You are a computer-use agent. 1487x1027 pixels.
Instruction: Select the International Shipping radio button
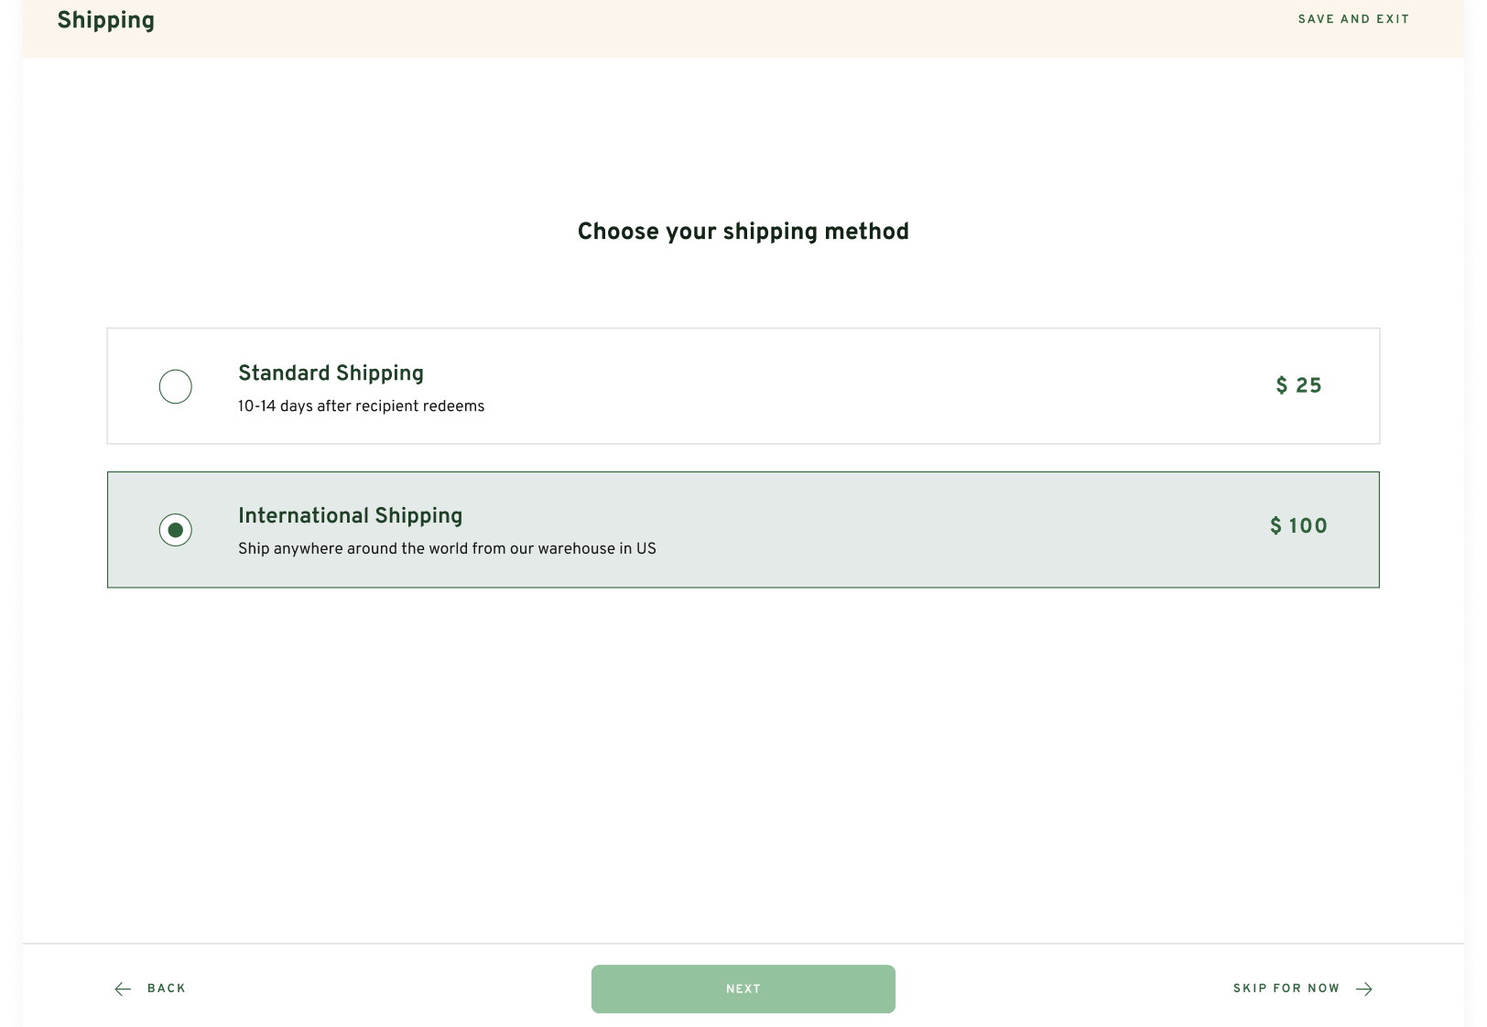[176, 530]
